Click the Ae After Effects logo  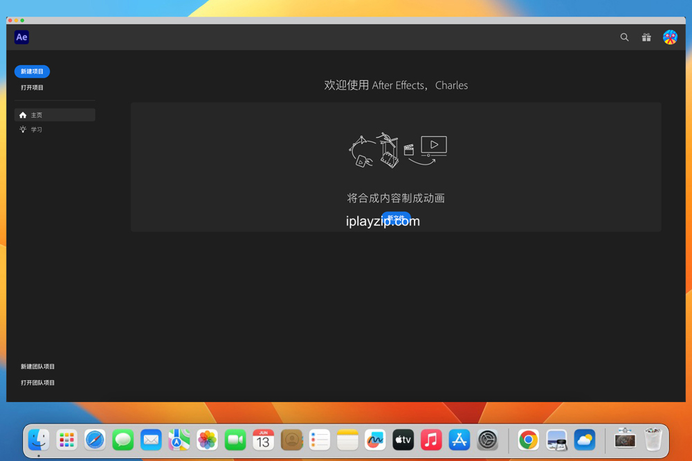click(21, 37)
